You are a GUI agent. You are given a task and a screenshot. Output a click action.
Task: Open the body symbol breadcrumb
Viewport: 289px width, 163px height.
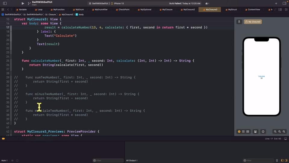point(79,14)
